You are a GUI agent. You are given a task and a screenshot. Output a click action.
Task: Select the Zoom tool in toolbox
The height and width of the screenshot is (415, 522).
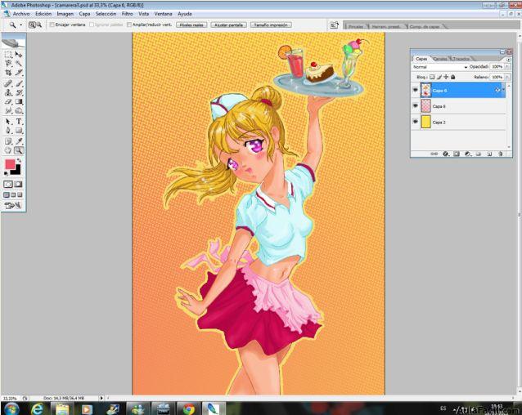(x=19, y=150)
